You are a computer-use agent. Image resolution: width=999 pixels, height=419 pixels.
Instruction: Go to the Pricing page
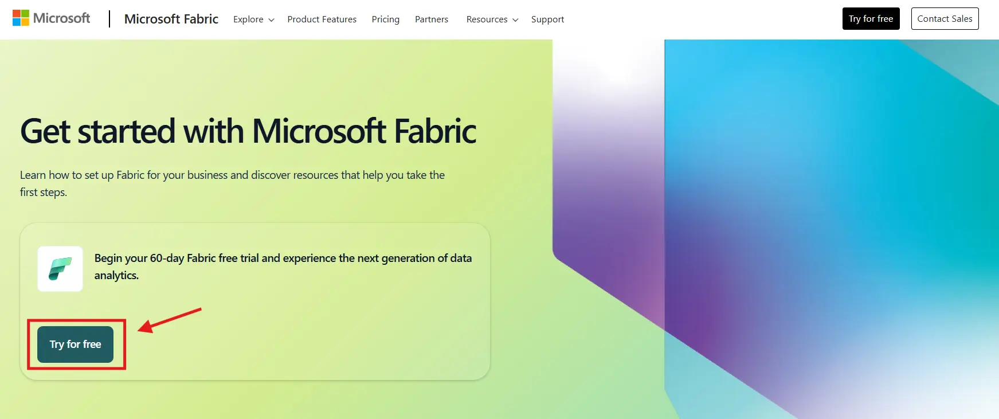tap(385, 19)
